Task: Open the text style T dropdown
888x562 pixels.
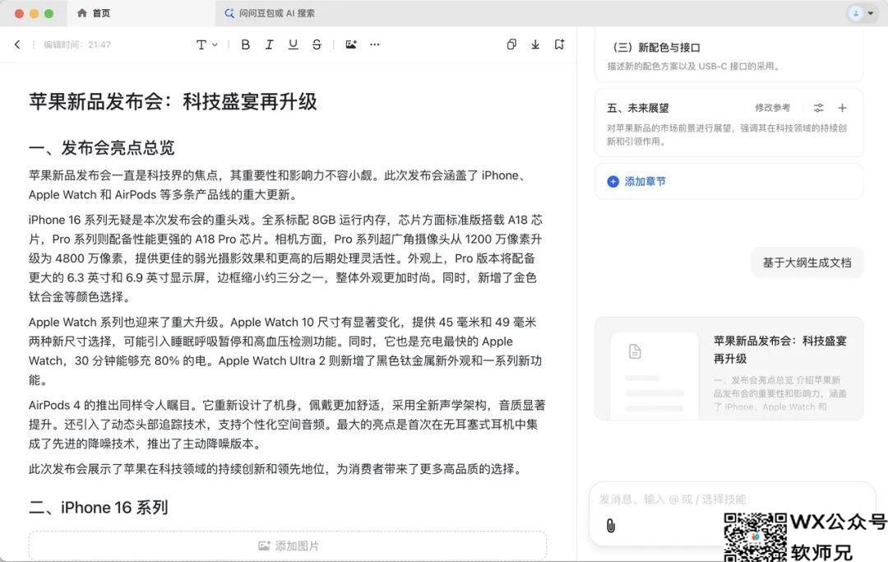Action: [x=206, y=44]
